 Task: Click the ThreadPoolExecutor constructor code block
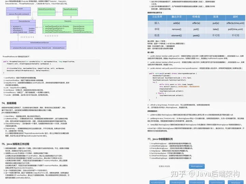[x=51, y=67]
